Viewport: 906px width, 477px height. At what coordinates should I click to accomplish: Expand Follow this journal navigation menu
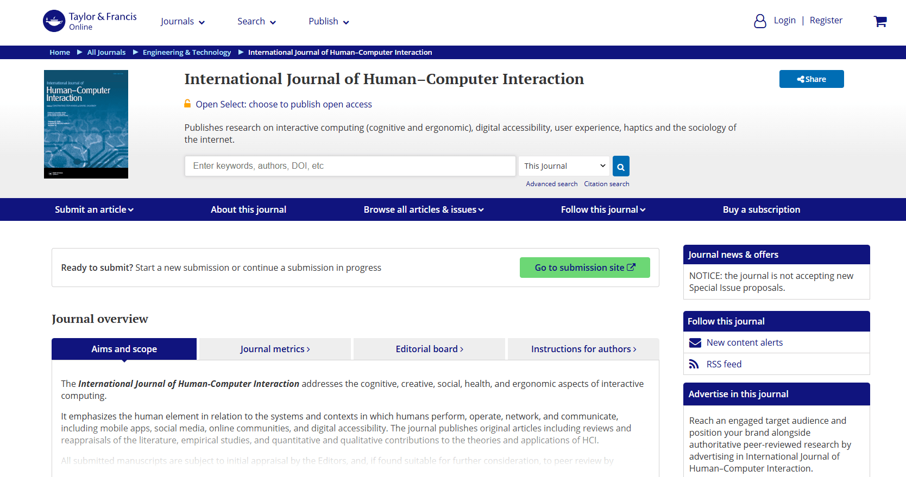(603, 209)
